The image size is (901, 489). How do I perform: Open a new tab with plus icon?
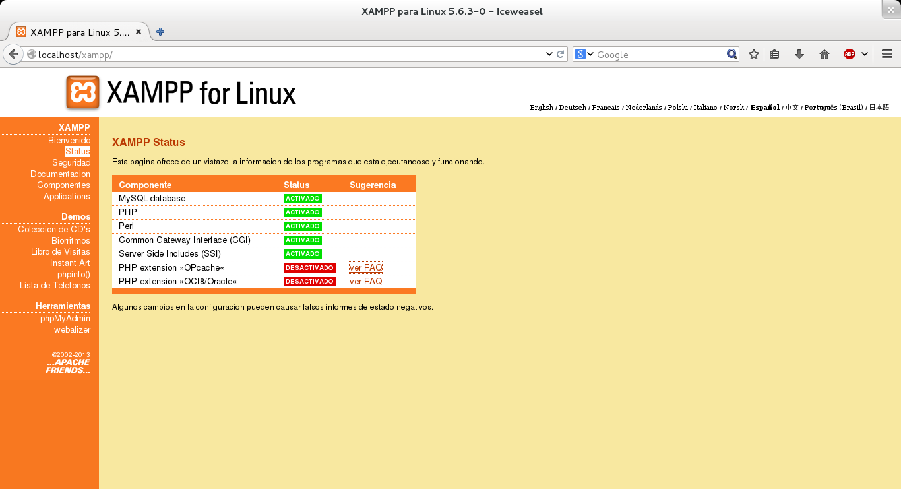pyautogui.click(x=160, y=32)
